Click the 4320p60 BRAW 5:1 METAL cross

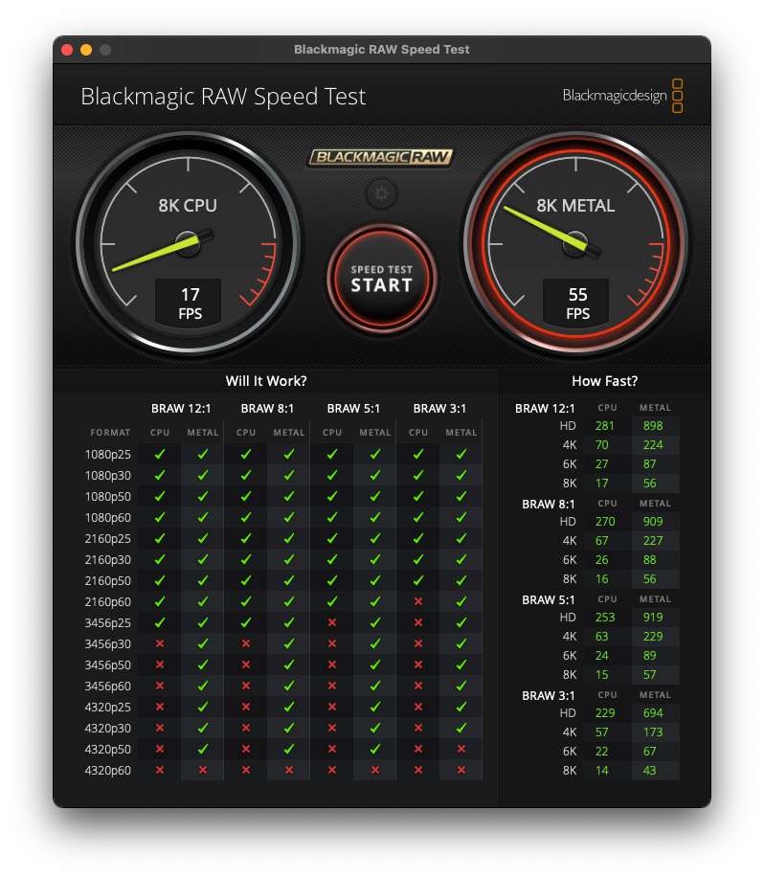pos(375,770)
